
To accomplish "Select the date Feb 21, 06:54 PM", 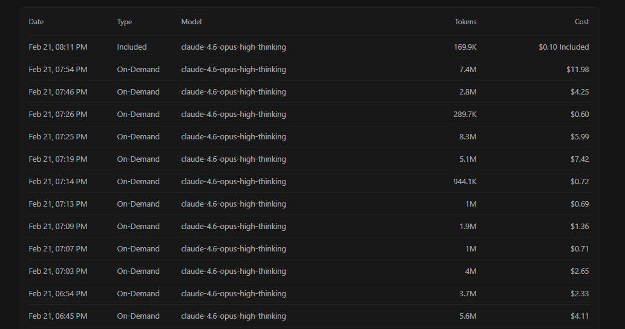I will (x=58, y=293).
